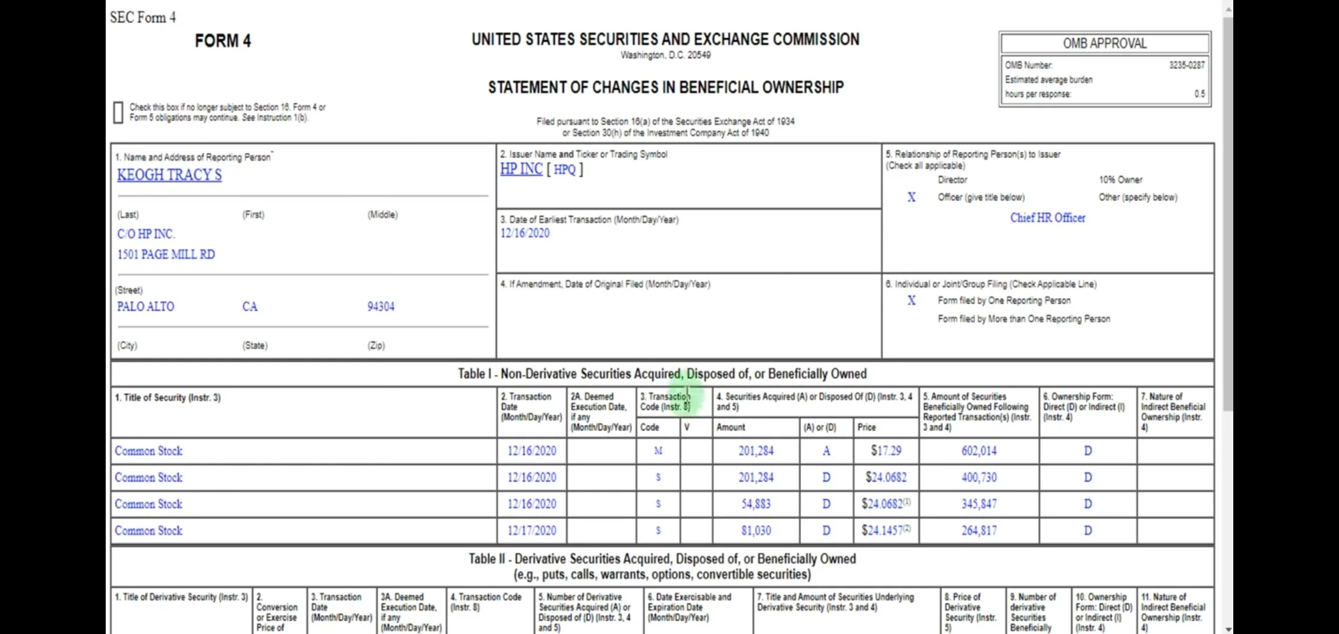
Task: Click transaction code M in the first row
Action: [x=658, y=451]
